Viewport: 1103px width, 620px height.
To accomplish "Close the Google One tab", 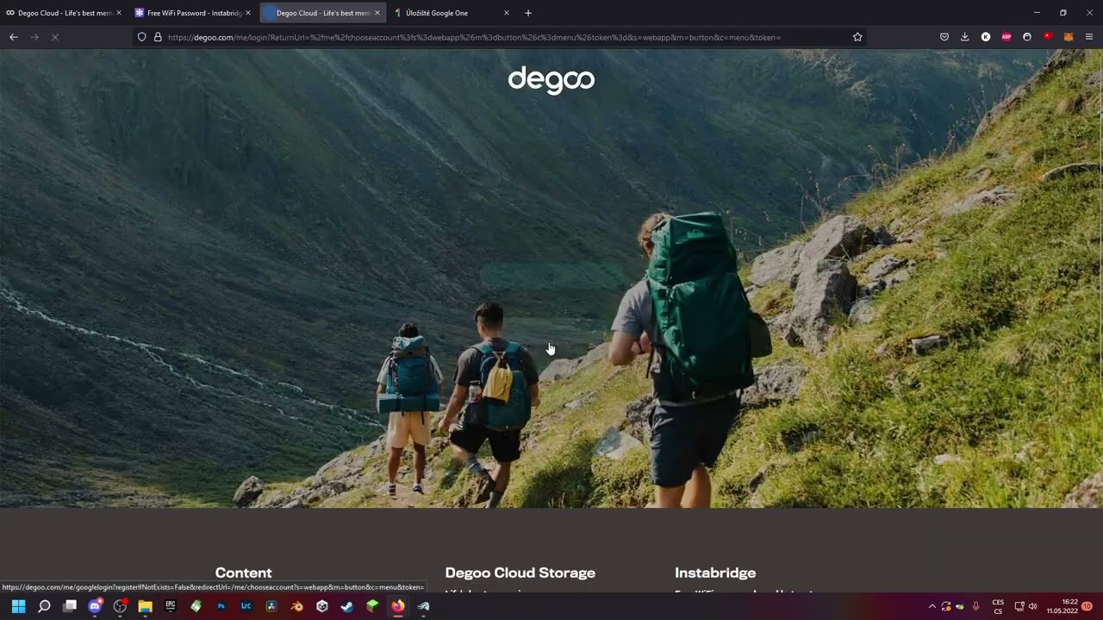I will click(x=507, y=13).
